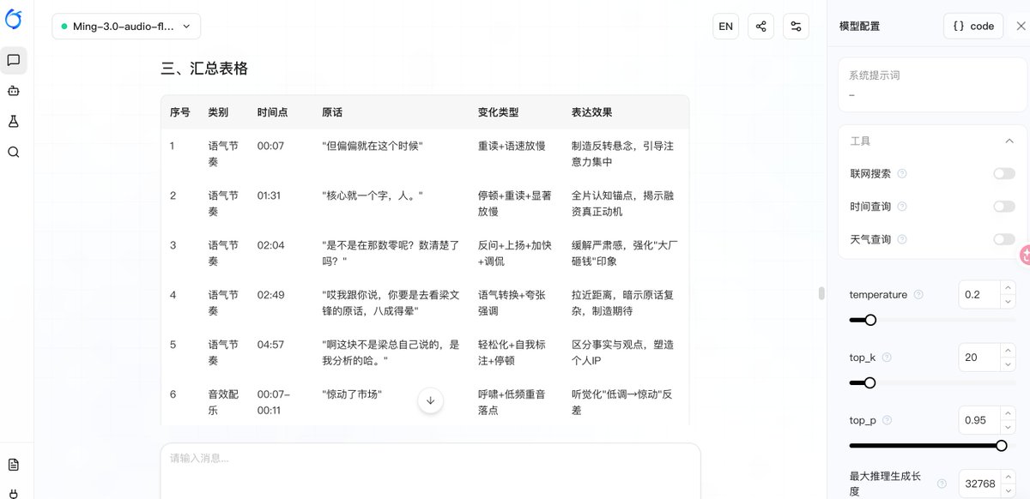Click the 最大推理生成长度 value field

979,484
